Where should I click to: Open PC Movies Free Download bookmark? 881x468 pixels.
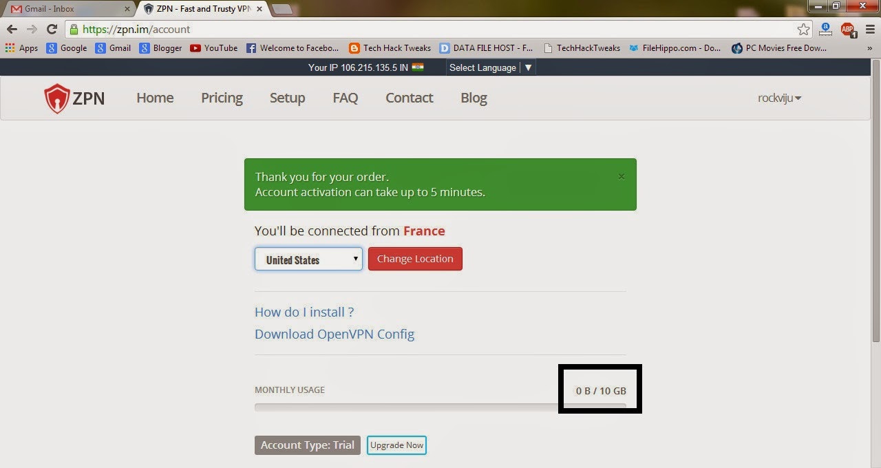pyautogui.click(x=779, y=48)
